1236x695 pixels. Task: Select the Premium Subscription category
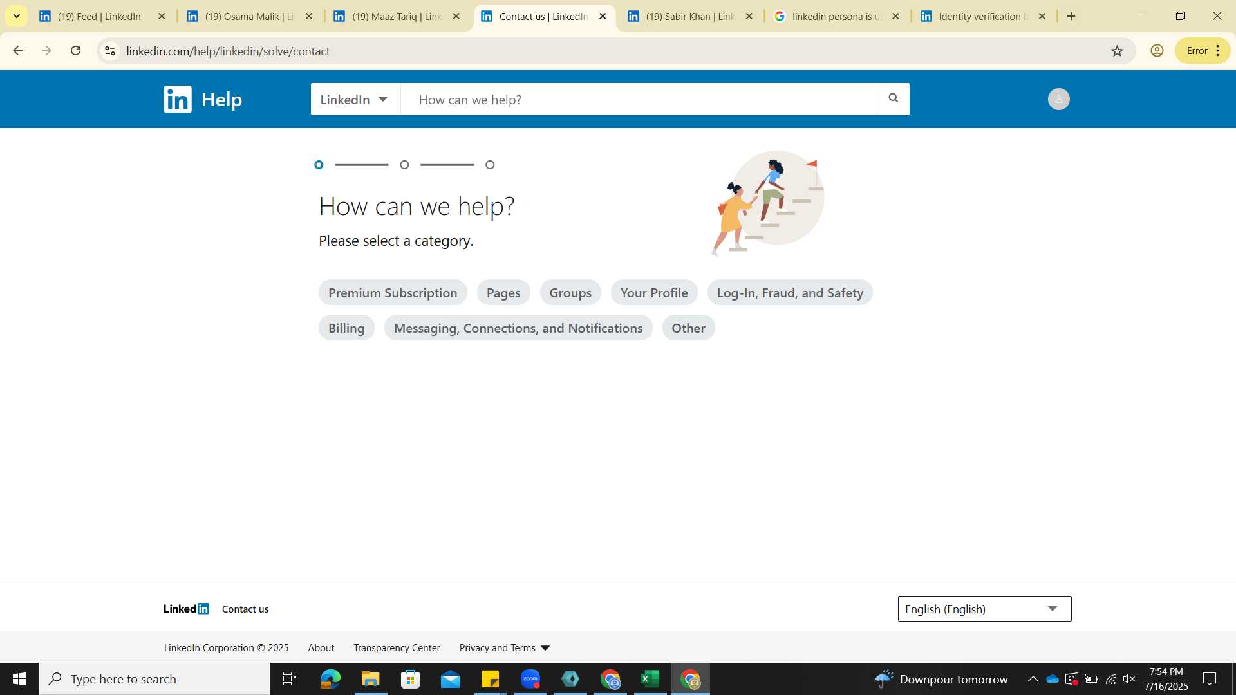(393, 293)
